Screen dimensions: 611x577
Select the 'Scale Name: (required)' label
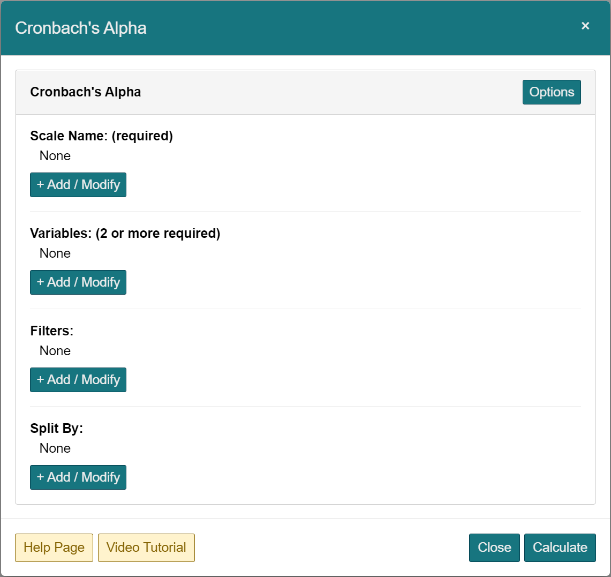click(102, 136)
